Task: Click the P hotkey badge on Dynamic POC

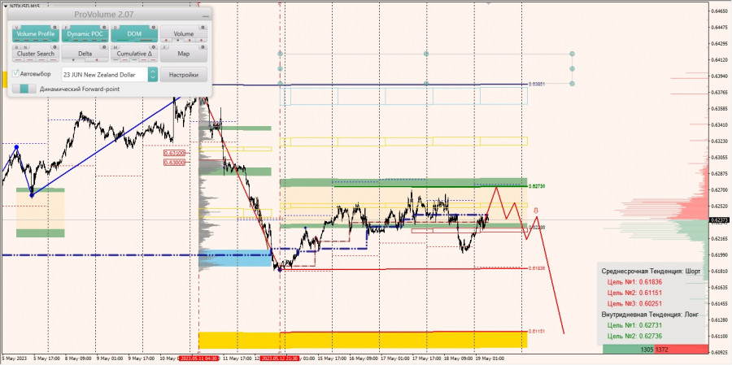Action: [67, 28]
